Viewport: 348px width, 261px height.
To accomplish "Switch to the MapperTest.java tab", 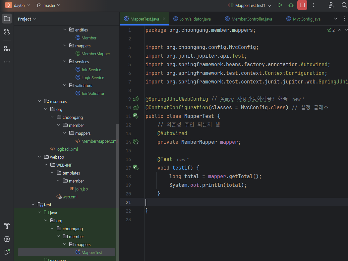I will 145,19.
